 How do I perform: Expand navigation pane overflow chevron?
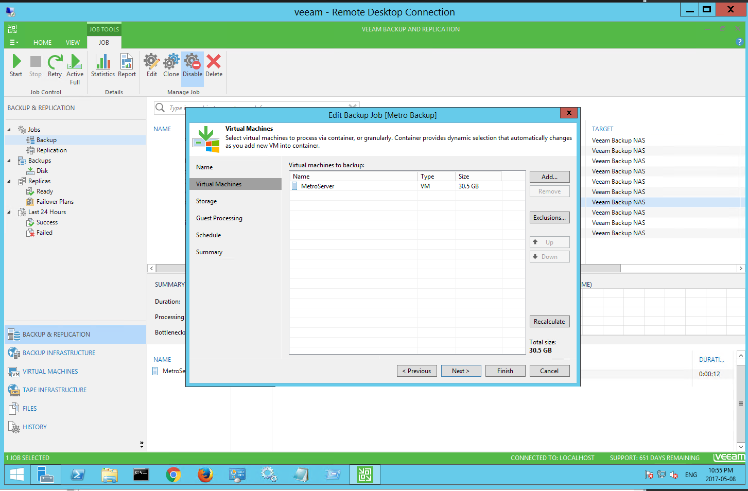(x=142, y=444)
